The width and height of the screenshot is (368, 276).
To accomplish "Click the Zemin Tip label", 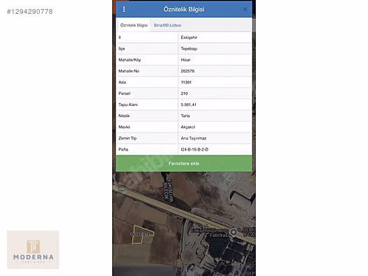I will (x=128, y=138).
